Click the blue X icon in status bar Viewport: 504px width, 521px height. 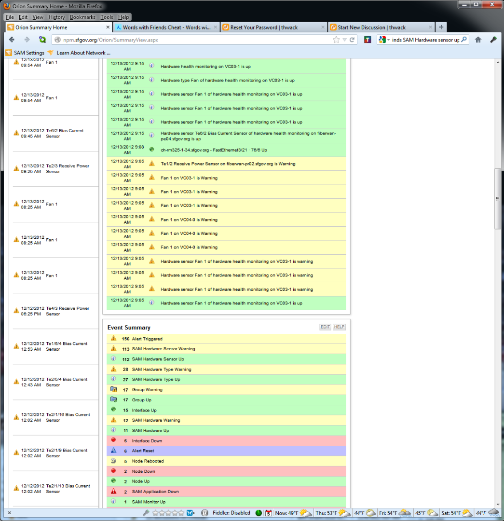[x=191, y=513]
